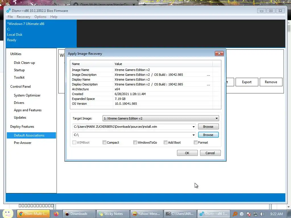The image size is (291, 218).
Task: Click the Start orb button
Action: (8, 214)
